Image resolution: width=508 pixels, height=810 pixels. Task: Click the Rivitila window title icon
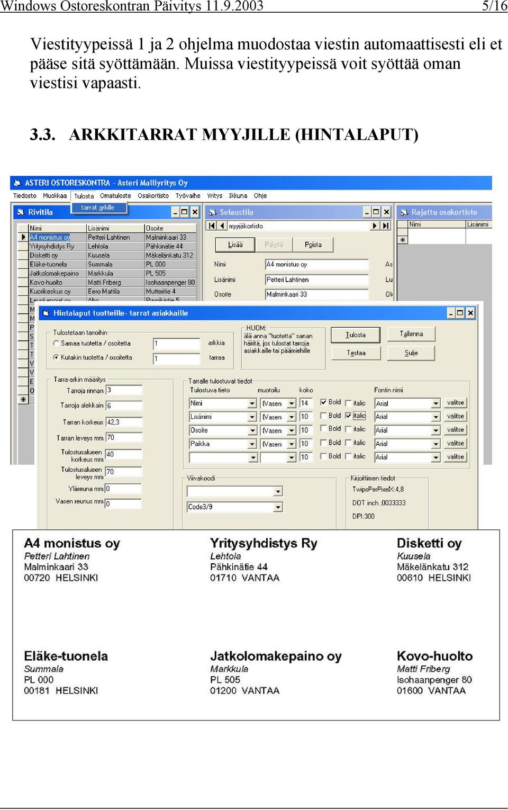click(x=21, y=212)
